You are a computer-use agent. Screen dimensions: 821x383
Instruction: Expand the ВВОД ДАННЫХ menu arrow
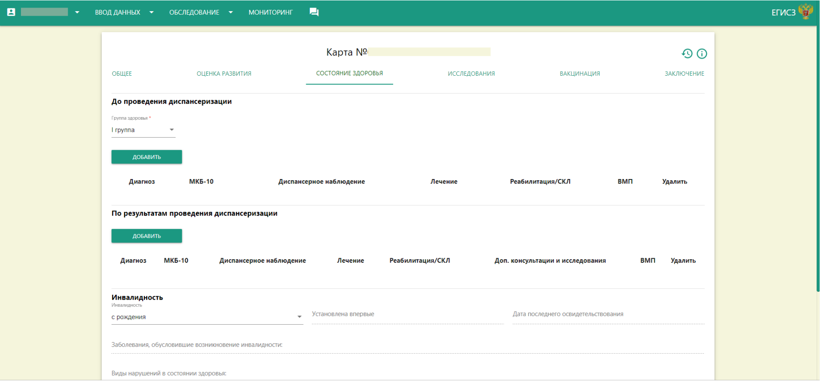point(152,12)
